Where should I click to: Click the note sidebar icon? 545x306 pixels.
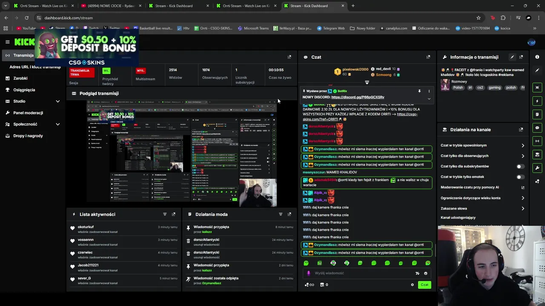(x=537, y=114)
